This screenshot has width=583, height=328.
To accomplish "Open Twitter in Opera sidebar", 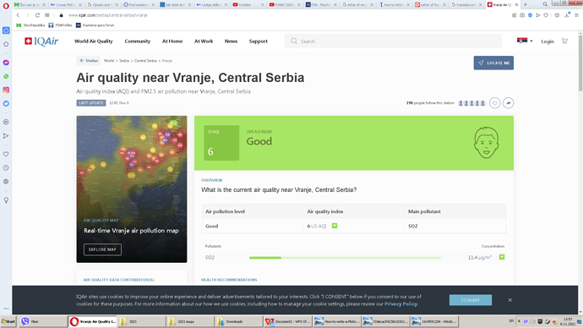I will [x=6, y=104].
